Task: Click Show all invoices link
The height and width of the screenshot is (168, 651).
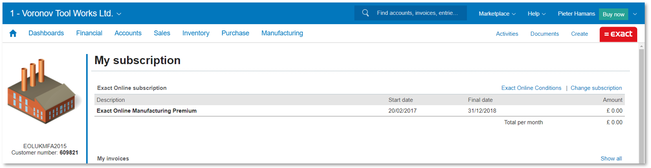Action: point(611,158)
